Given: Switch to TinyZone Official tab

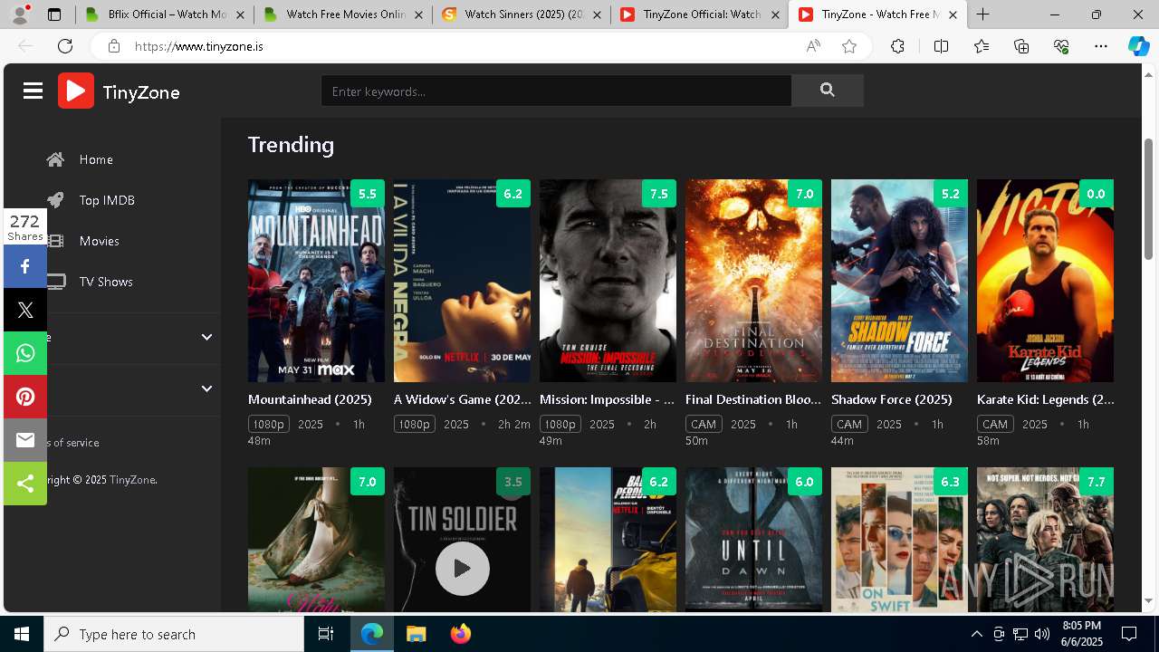Looking at the screenshot, I should click(699, 14).
